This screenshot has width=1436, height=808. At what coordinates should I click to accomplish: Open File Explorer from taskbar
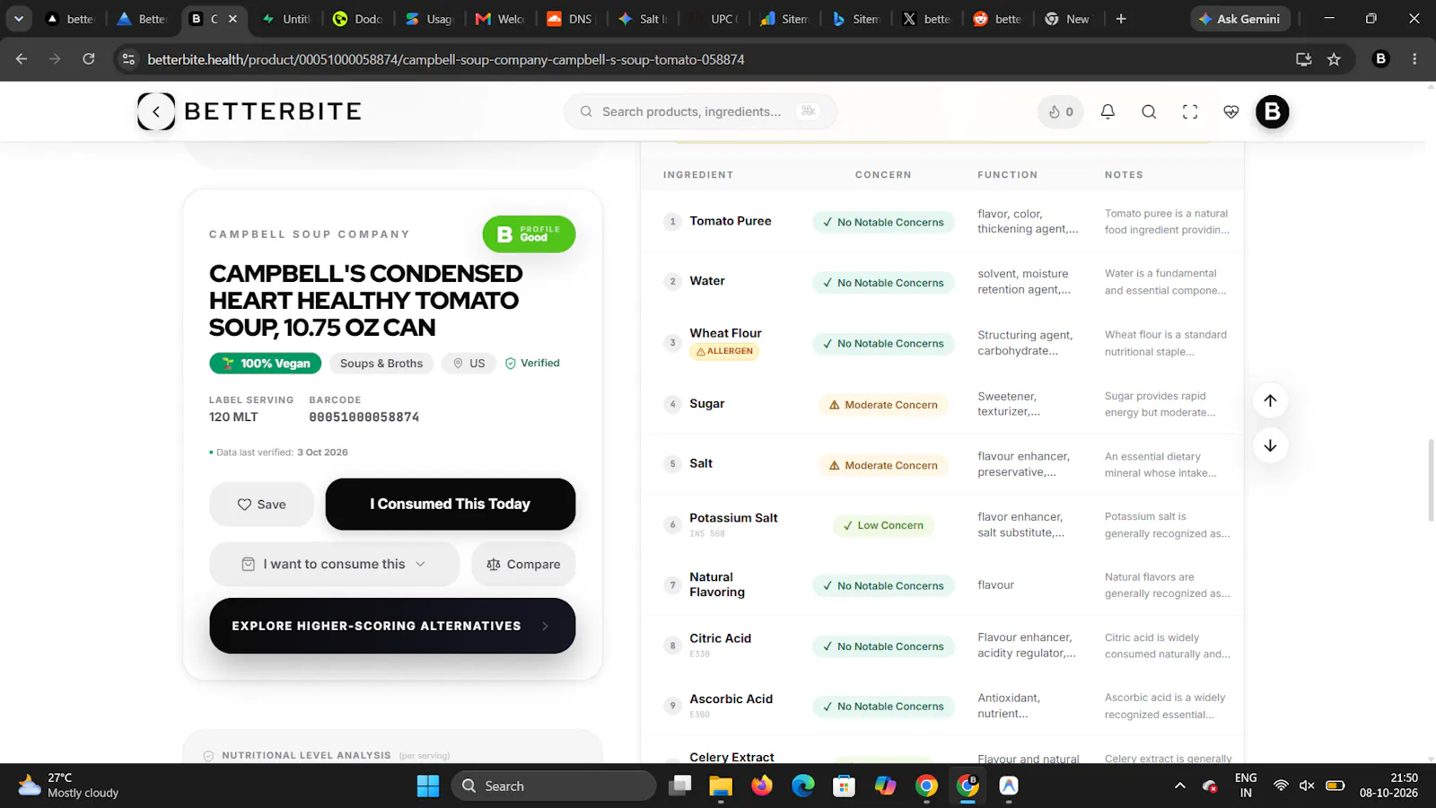(721, 786)
